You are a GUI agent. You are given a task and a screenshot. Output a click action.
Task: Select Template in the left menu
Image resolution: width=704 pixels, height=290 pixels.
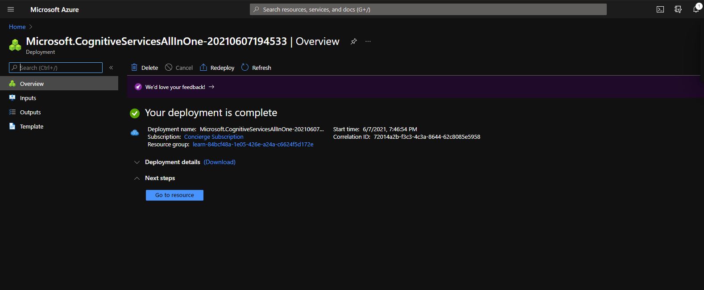coord(59,126)
